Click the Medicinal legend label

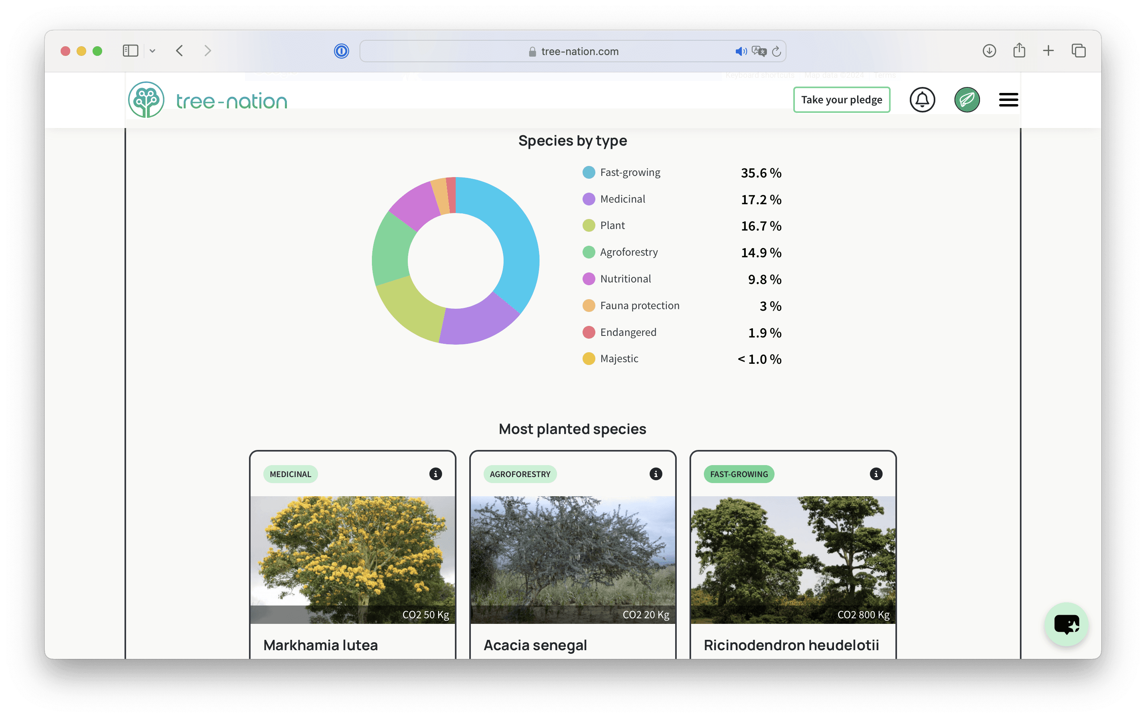[x=622, y=199]
